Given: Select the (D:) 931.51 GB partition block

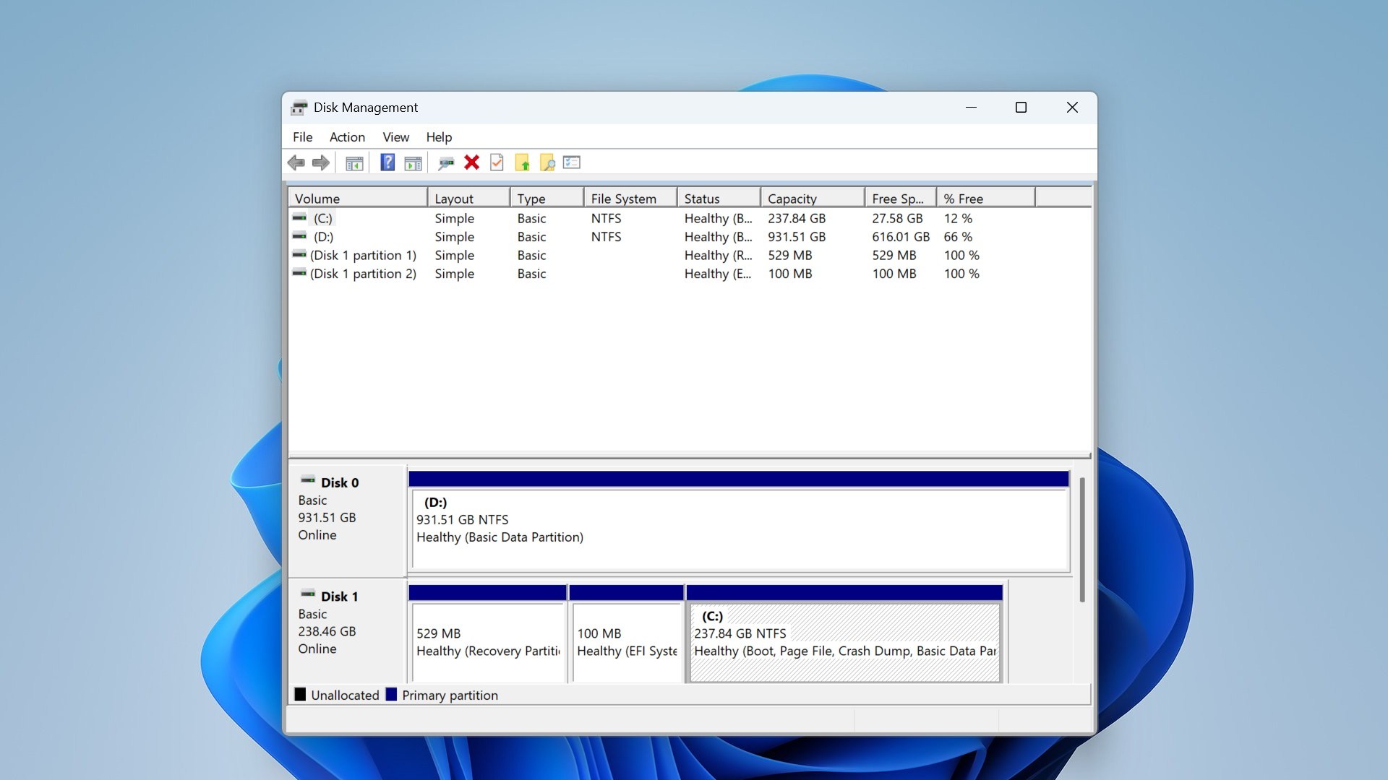Looking at the screenshot, I should [x=739, y=521].
